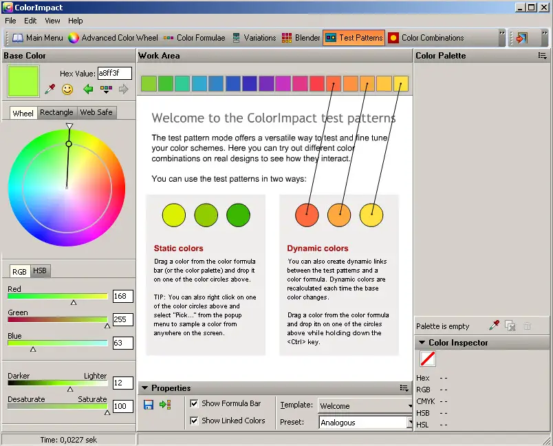This screenshot has height=446, width=553.
Task: Switch to the Rectangle tab
Action: coord(56,112)
